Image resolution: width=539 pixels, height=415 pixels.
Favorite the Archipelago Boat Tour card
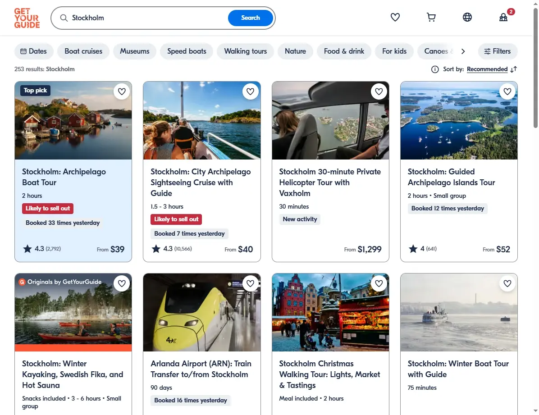point(122,91)
